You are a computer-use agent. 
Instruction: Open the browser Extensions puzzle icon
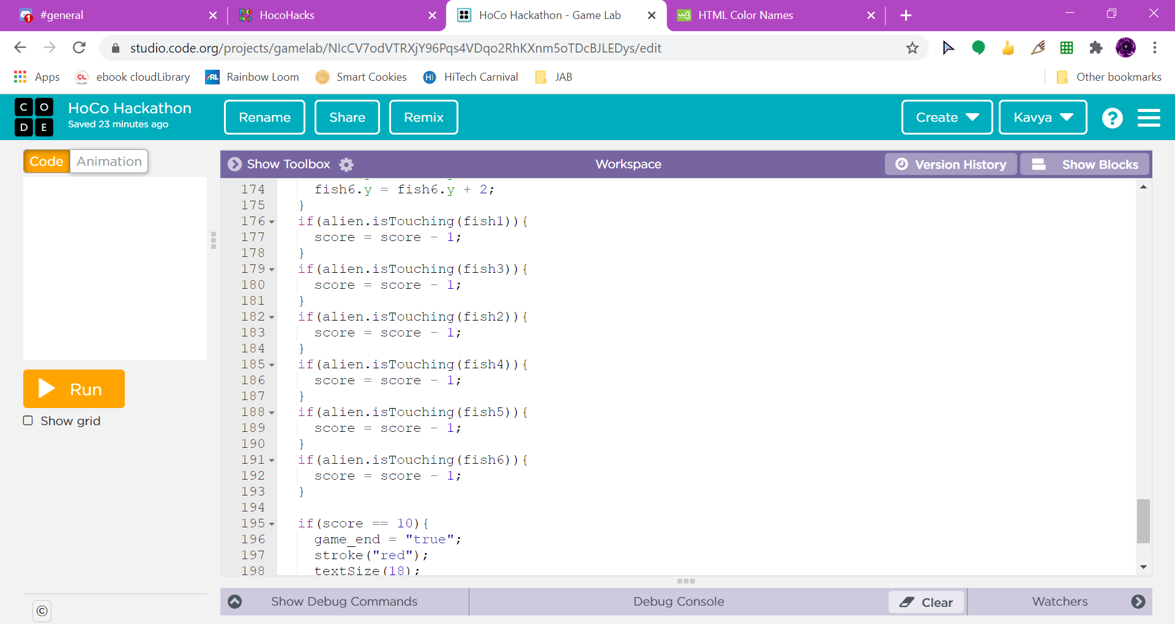1096,48
